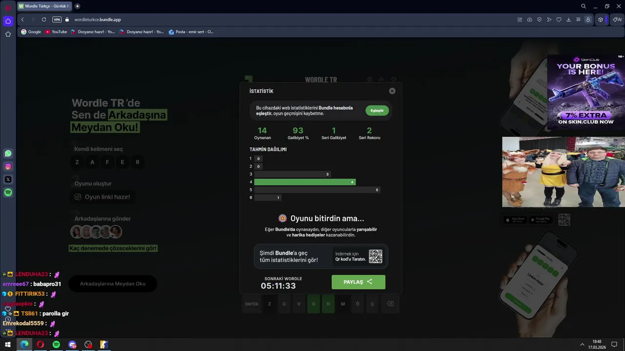
Task: Click the search tabs magnifier icon
Action: [x=583, y=6]
